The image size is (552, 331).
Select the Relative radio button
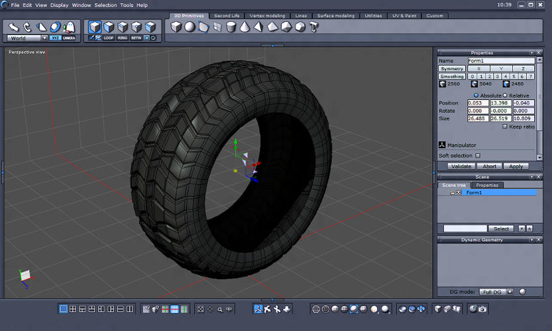point(505,95)
